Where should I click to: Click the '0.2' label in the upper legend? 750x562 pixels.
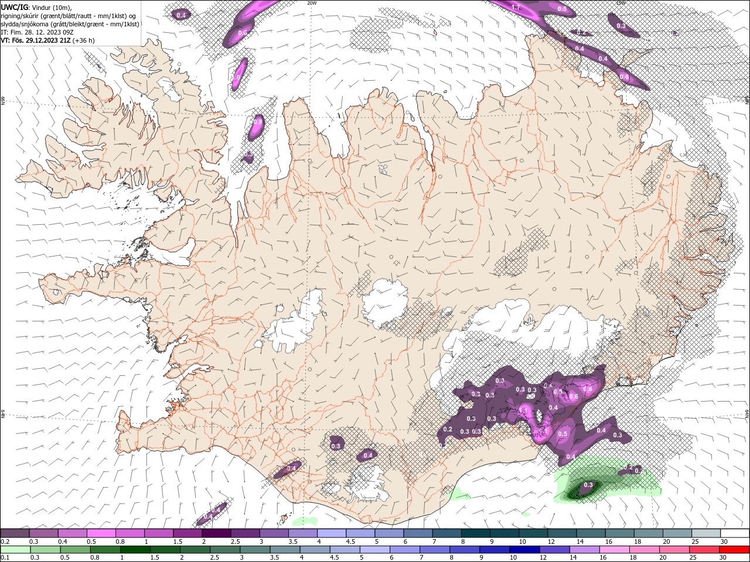4,542
